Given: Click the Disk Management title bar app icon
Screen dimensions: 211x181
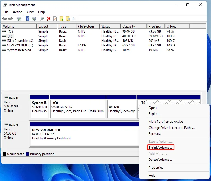Looking at the screenshot, I should pyautogui.click(x=5, y=5).
